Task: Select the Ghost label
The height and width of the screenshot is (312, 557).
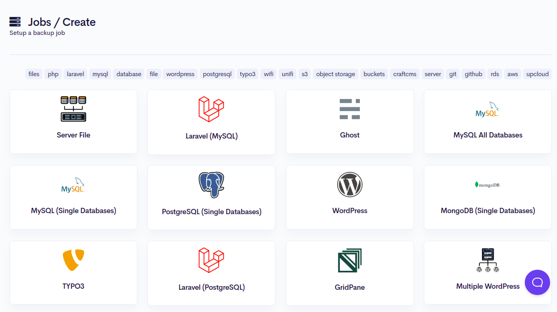Action: (x=349, y=135)
